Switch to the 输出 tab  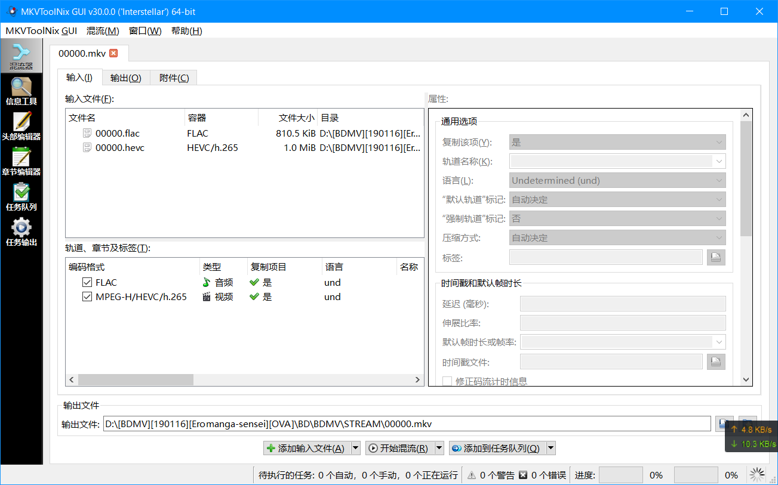click(126, 78)
